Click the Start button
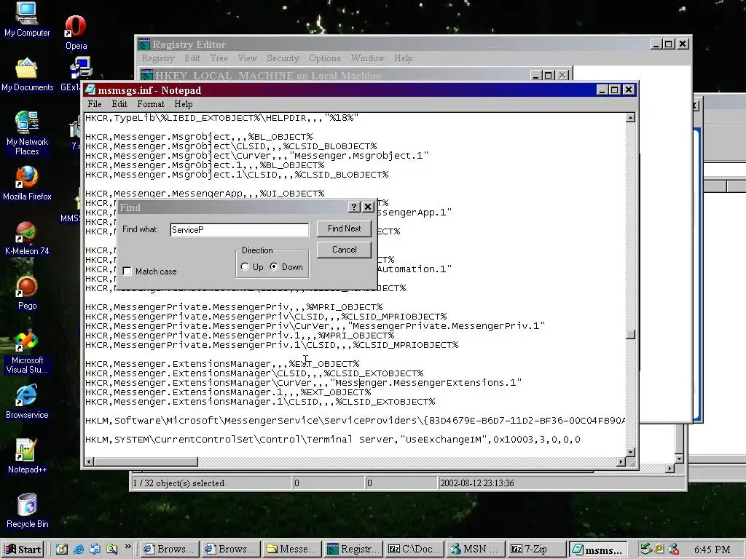Viewport: 746px width, 559px height. (x=23, y=549)
